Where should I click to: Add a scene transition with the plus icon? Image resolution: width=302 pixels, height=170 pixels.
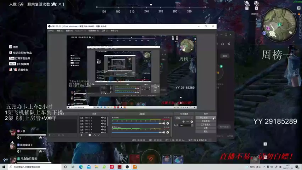pos(183,122)
